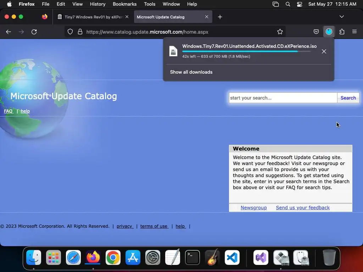This screenshot has height=272, width=363.
Task: Go back using the back arrow
Action: (9, 32)
